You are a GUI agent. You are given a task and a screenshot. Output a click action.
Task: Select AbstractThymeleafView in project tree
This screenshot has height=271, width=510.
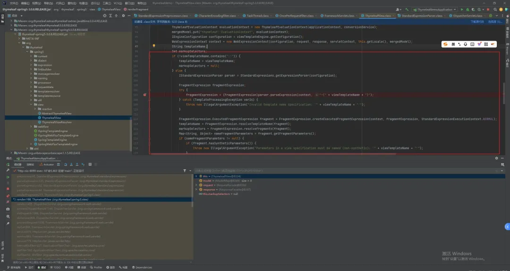56,114
